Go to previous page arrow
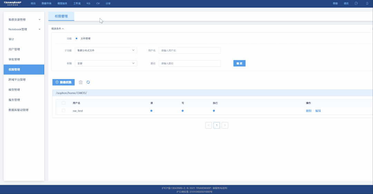The width and height of the screenshot is (373, 194). pos(209,125)
